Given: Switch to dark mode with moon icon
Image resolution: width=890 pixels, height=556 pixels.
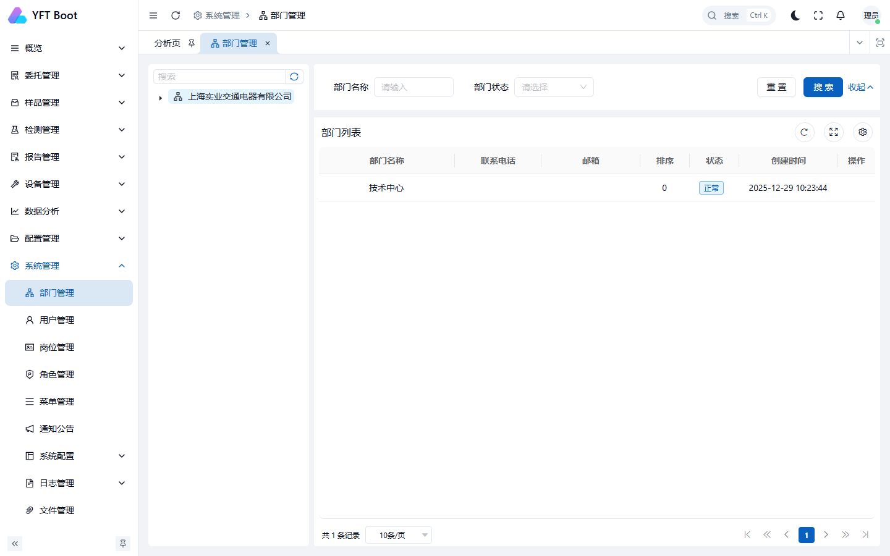Looking at the screenshot, I should (x=795, y=15).
